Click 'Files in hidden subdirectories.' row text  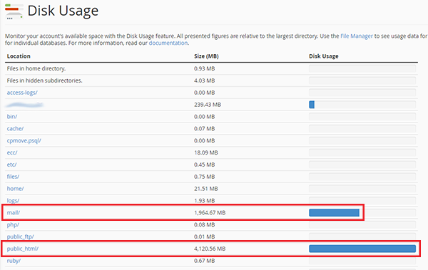click(44, 81)
